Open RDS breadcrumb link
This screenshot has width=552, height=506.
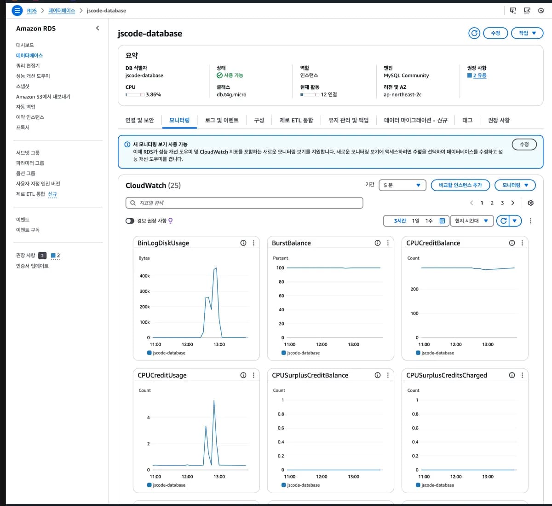point(32,11)
